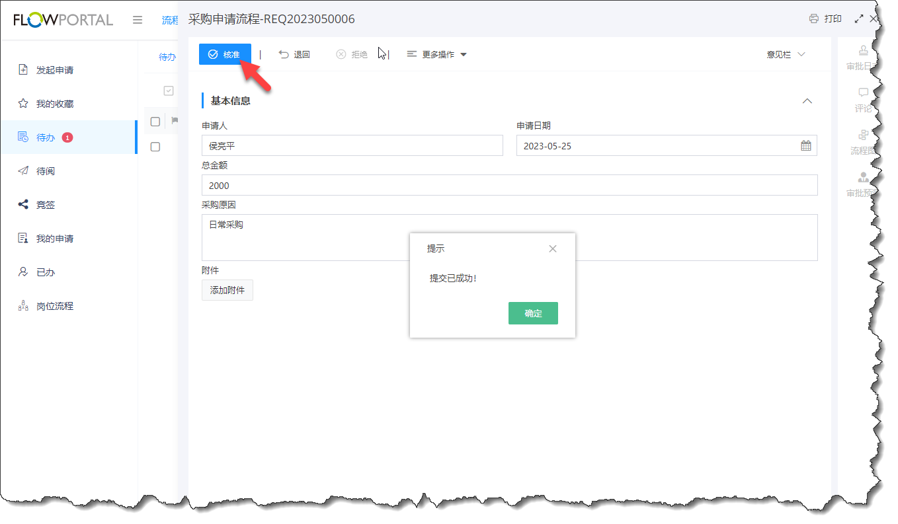Click the 我的收藏 star icon
The image size is (898, 524).
click(x=23, y=104)
